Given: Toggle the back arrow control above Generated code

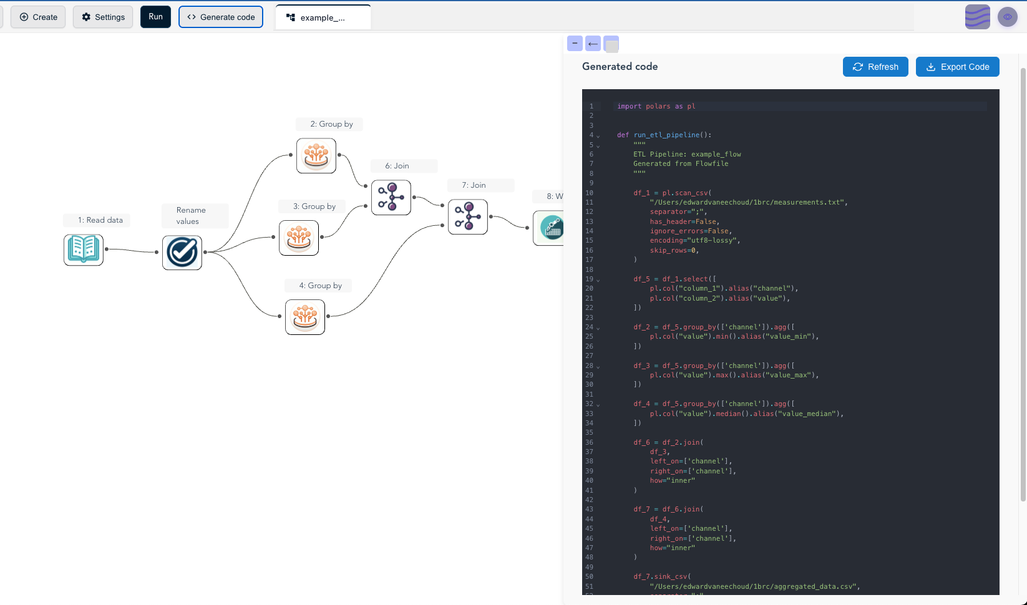Looking at the screenshot, I should pyautogui.click(x=592, y=43).
